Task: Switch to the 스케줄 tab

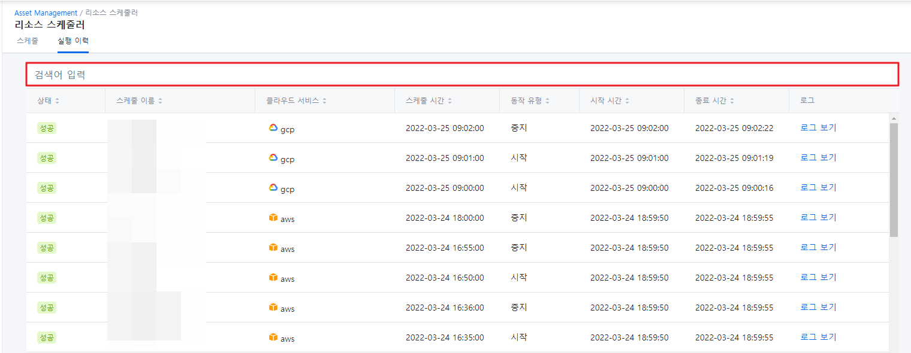Action: (x=28, y=41)
